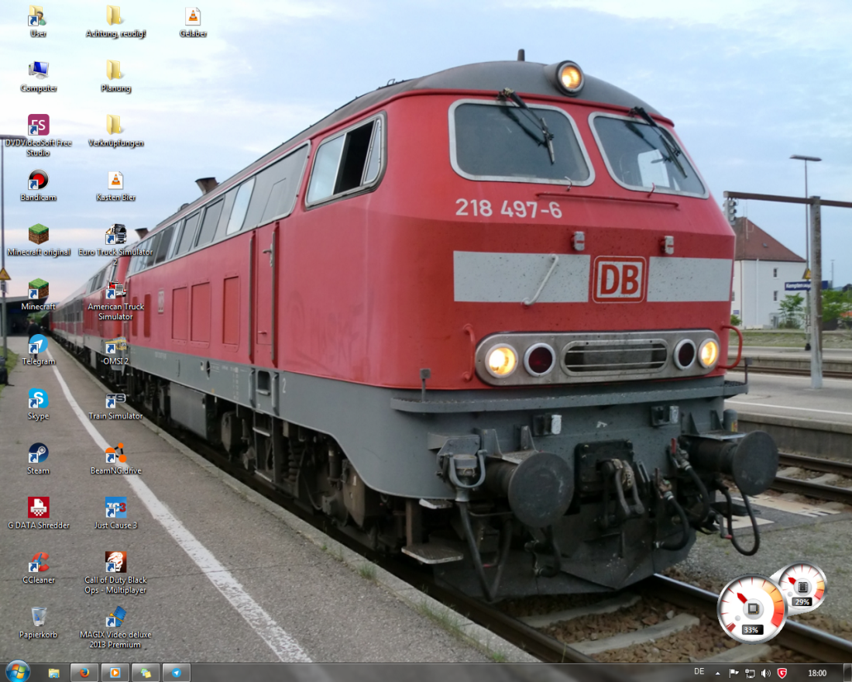852x682 pixels.
Task: Open the clock showing 18:00
Action: coord(816,673)
